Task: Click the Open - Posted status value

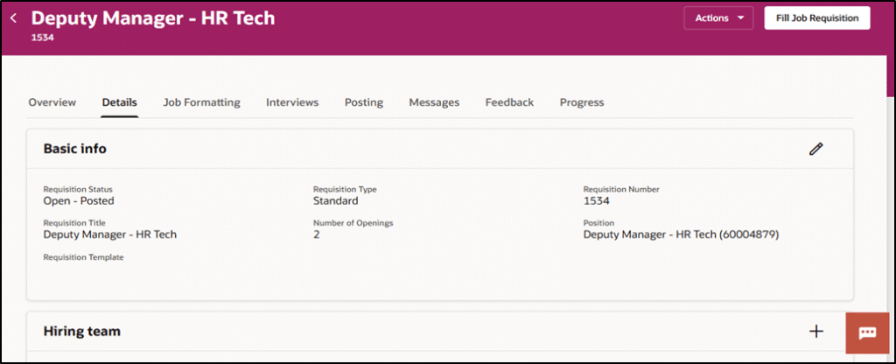Action: [x=79, y=200]
